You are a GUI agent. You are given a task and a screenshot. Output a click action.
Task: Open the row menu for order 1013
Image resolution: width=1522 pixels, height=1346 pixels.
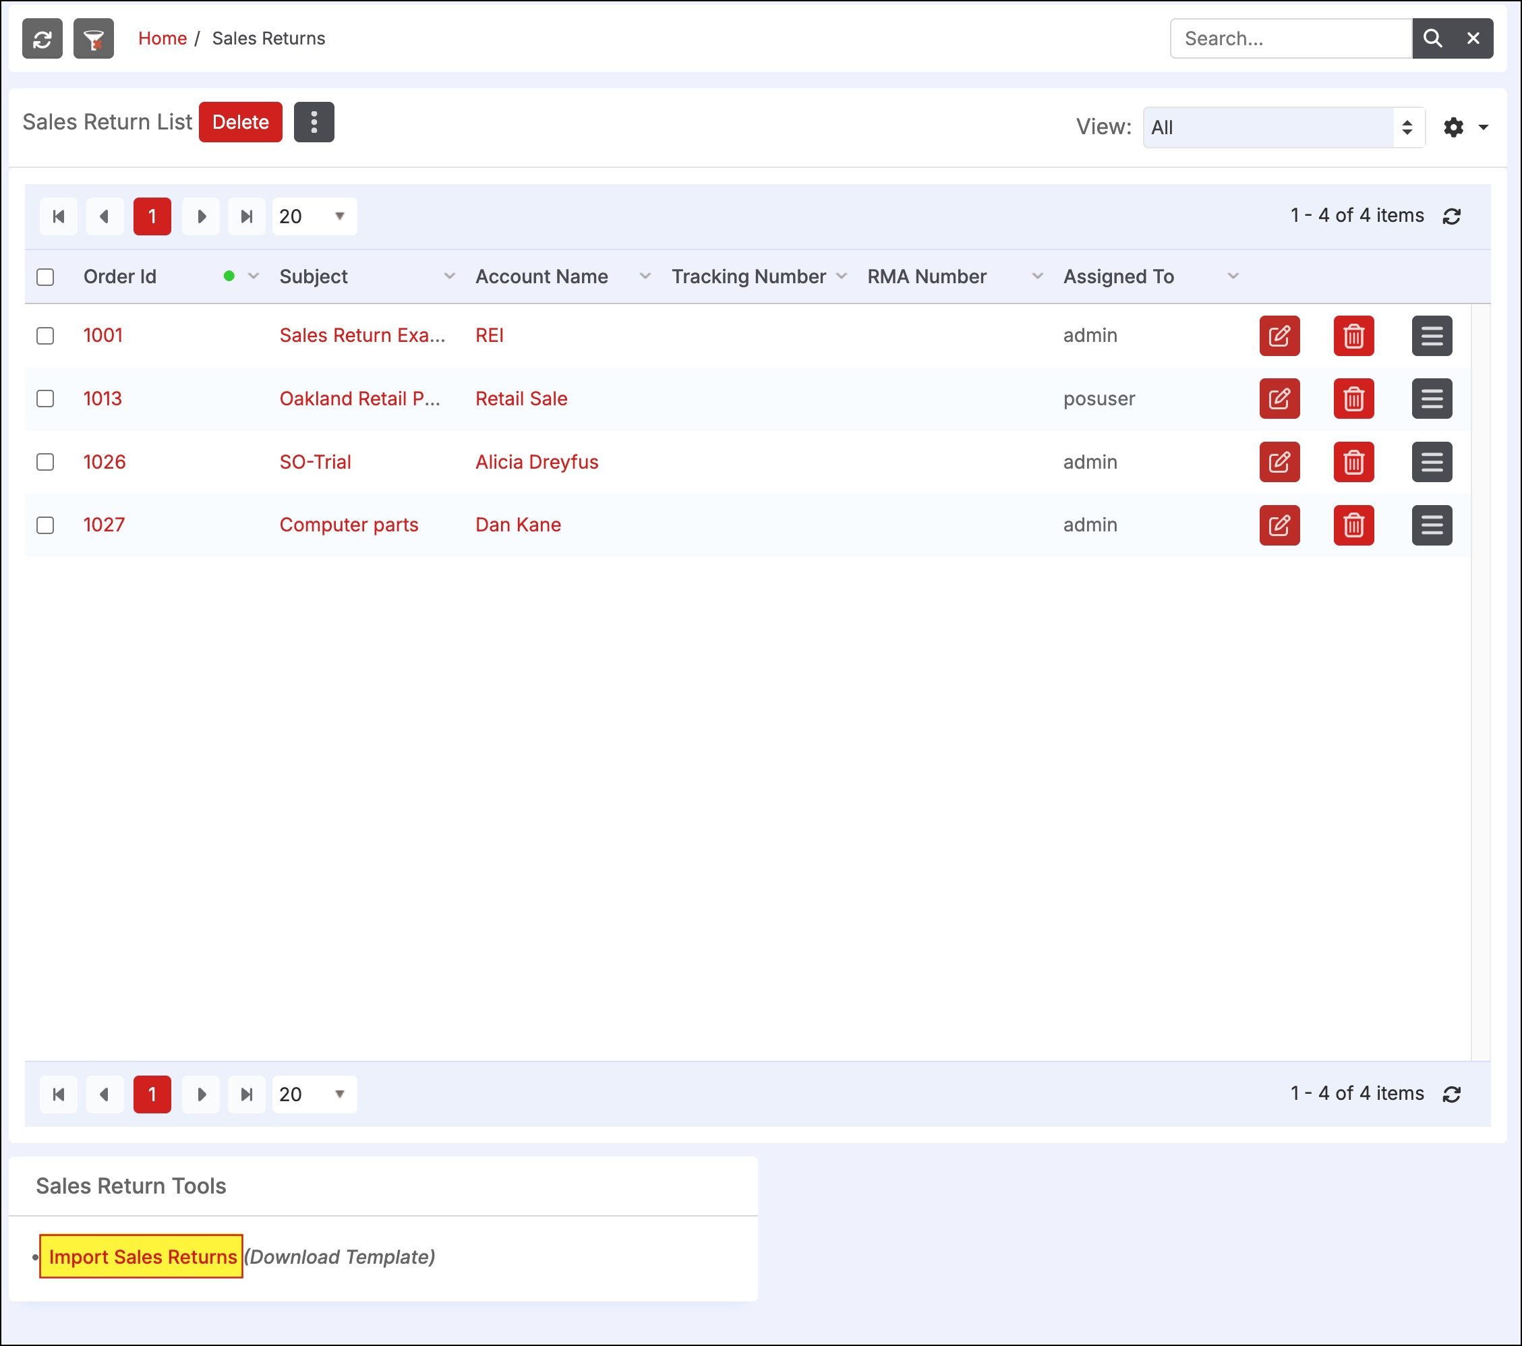click(x=1432, y=399)
